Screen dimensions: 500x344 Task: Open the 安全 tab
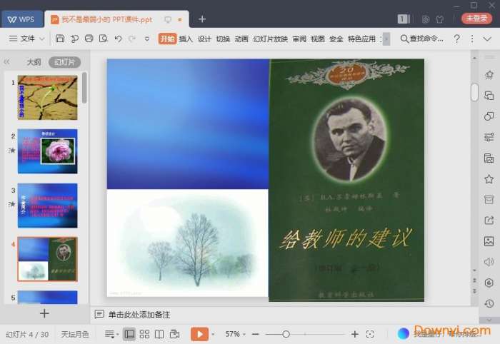(x=336, y=39)
